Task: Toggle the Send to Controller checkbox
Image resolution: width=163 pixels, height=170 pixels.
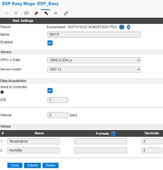Action: (50, 91)
